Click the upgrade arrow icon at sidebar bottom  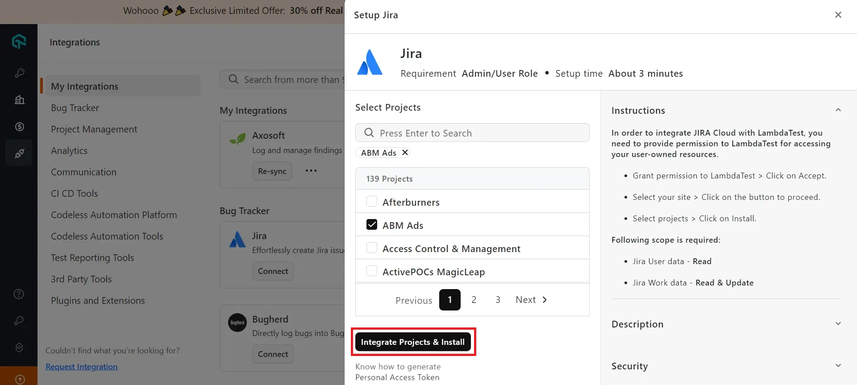(20, 380)
